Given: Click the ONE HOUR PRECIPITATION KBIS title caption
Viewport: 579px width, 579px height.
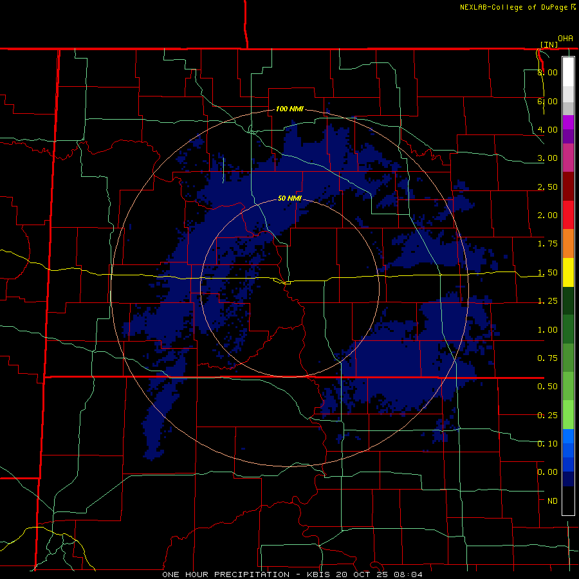Looking at the screenshot, I should click(292, 574).
